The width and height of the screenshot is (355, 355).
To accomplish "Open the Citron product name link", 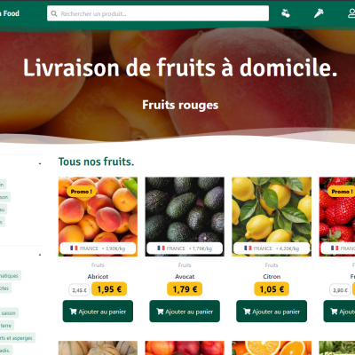I will click(x=272, y=277).
